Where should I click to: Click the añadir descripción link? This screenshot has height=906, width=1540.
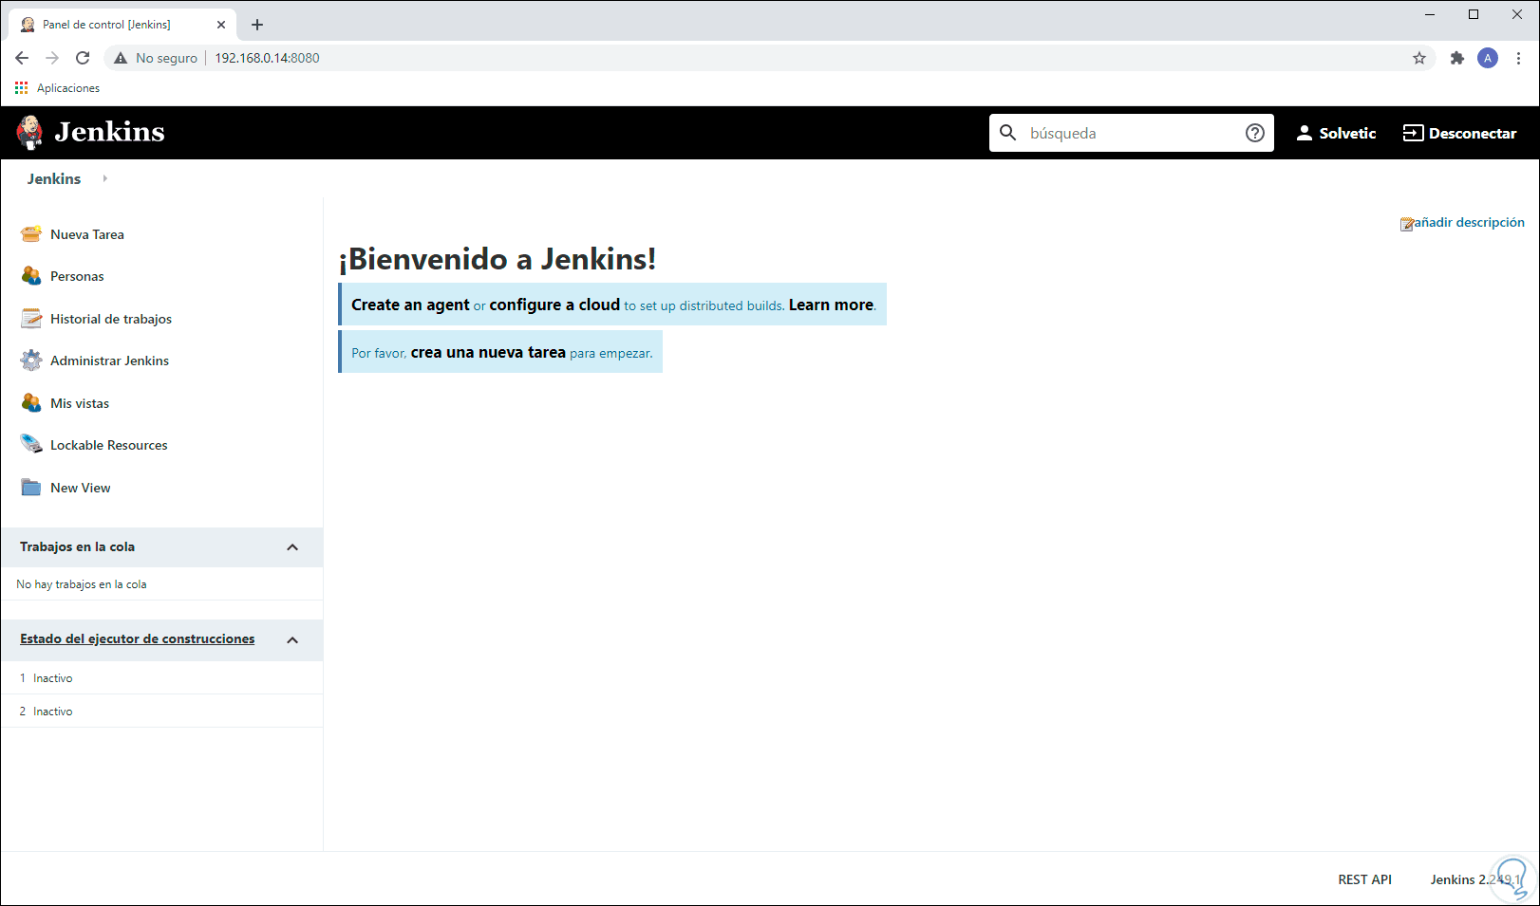point(1469,222)
